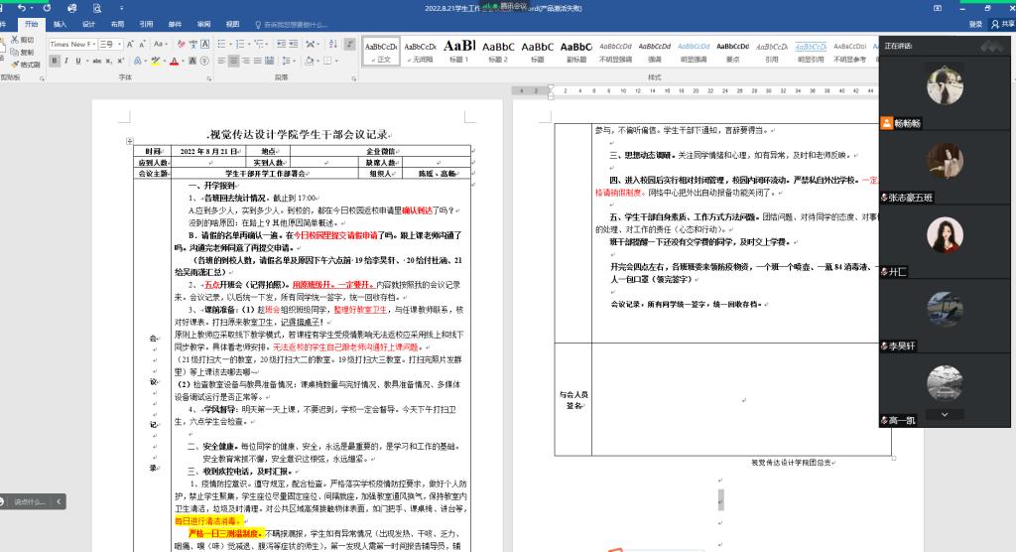Image resolution: width=1016 pixels, height=552 pixels.
Task: Toggle strikethrough text formatting
Action: [x=96, y=61]
